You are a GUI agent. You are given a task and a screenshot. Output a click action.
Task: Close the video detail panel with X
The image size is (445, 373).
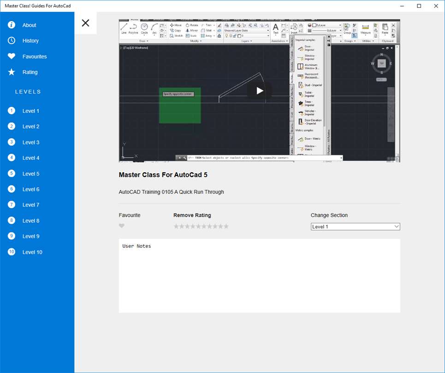coord(85,23)
